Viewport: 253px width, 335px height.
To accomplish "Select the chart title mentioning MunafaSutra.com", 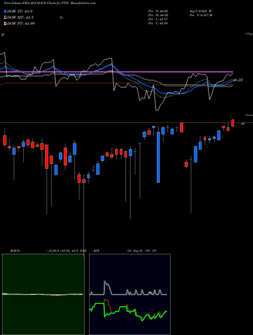I will point(50,3).
